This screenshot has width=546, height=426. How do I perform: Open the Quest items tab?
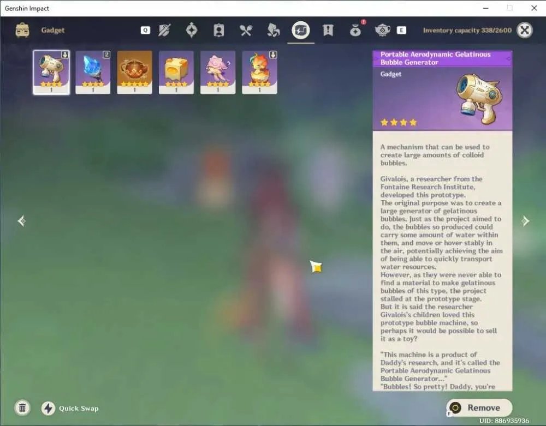[328, 30]
